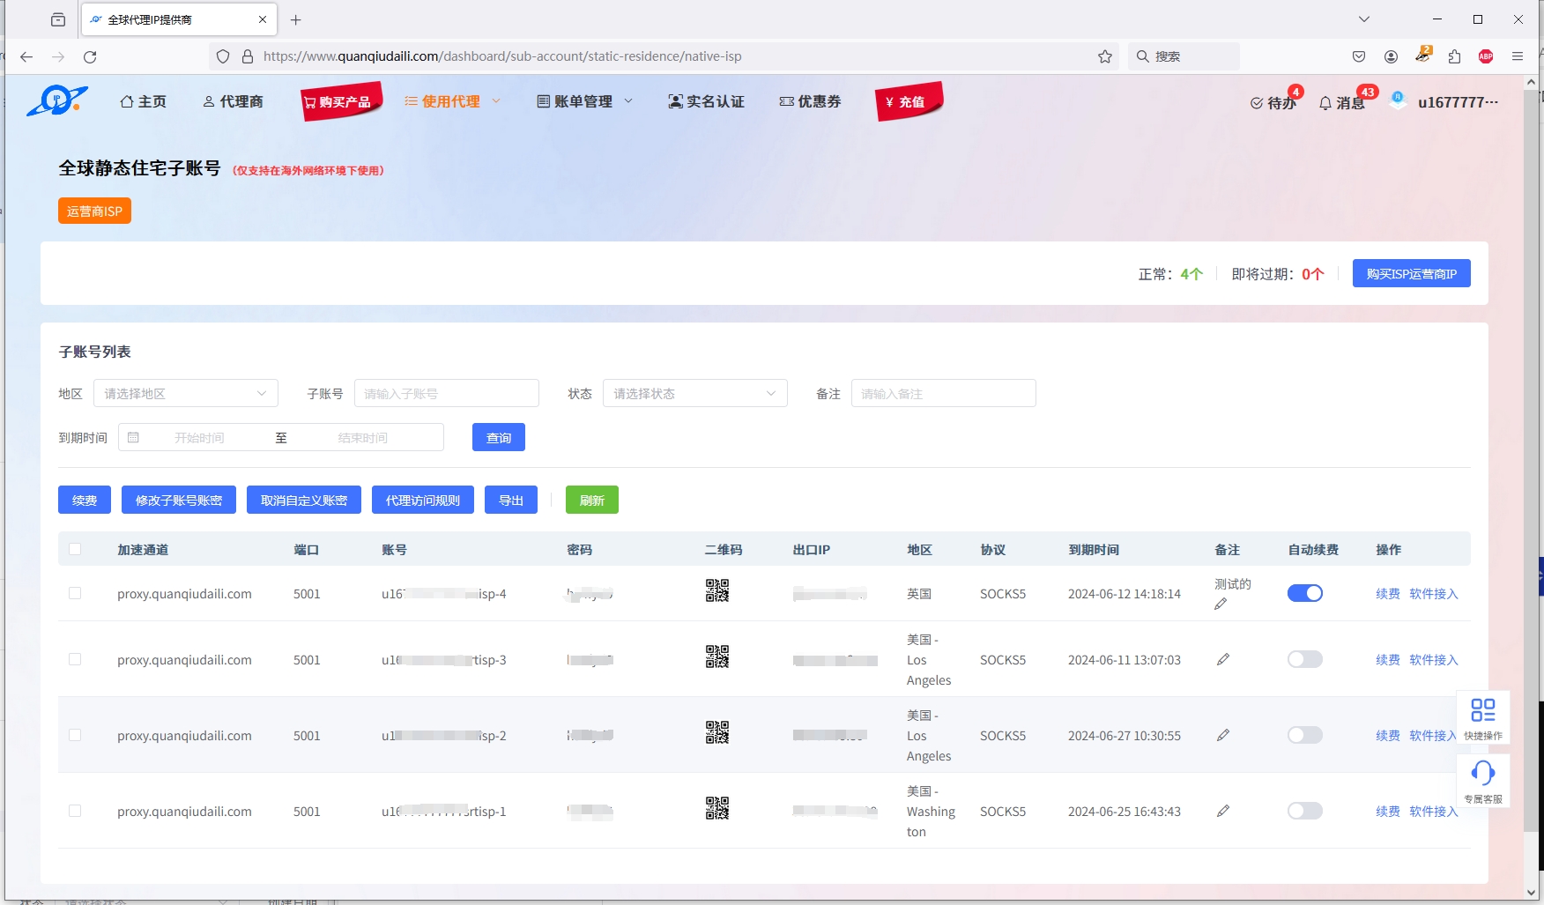Click the site logo in header
Viewport: 1544px width, 905px height.
coord(57,100)
